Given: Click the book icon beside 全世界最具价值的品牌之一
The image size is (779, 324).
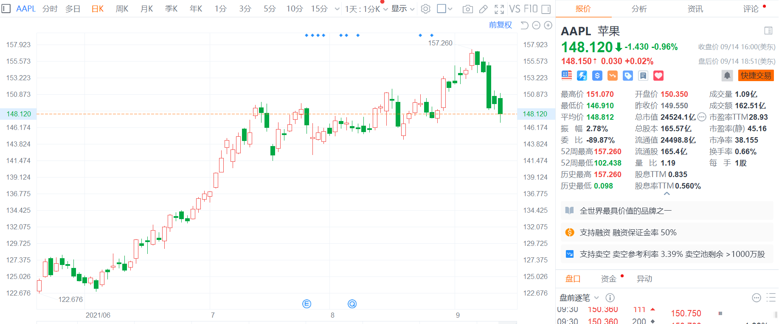Looking at the screenshot, I should [x=570, y=211].
